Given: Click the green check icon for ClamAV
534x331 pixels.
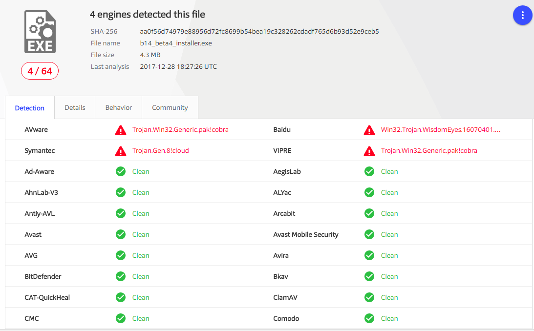Looking at the screenshot, I should pyautogui.click(x=369, y=297).
